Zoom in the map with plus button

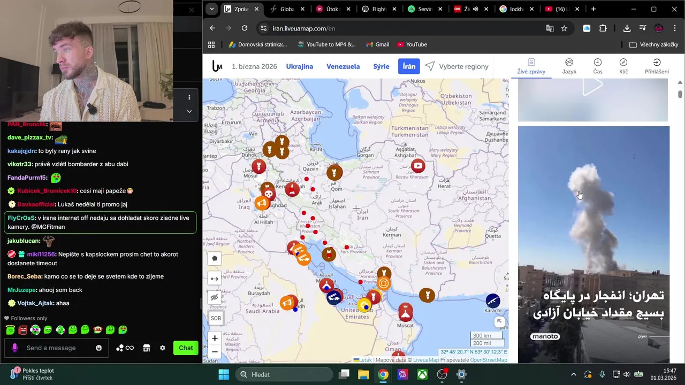tap(215, 338)
